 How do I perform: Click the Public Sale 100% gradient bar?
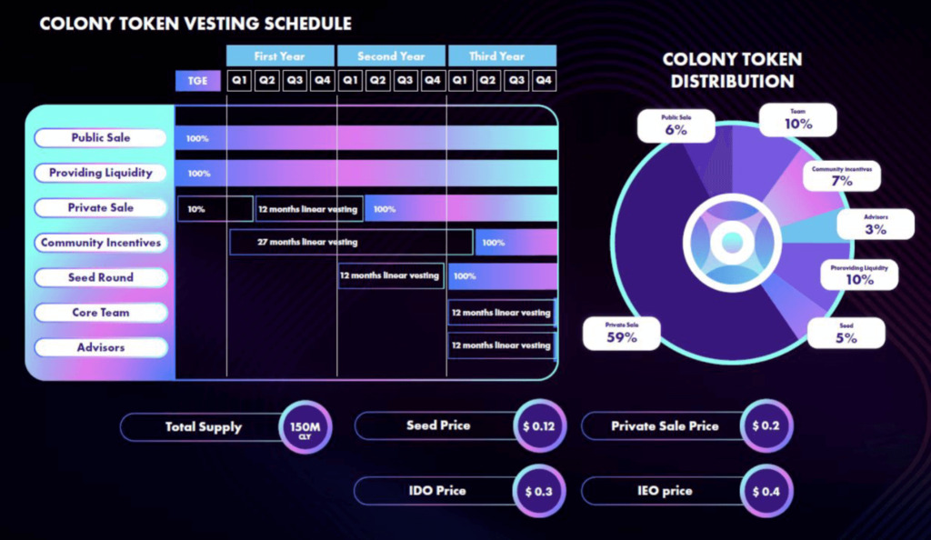tap(366, 138)
